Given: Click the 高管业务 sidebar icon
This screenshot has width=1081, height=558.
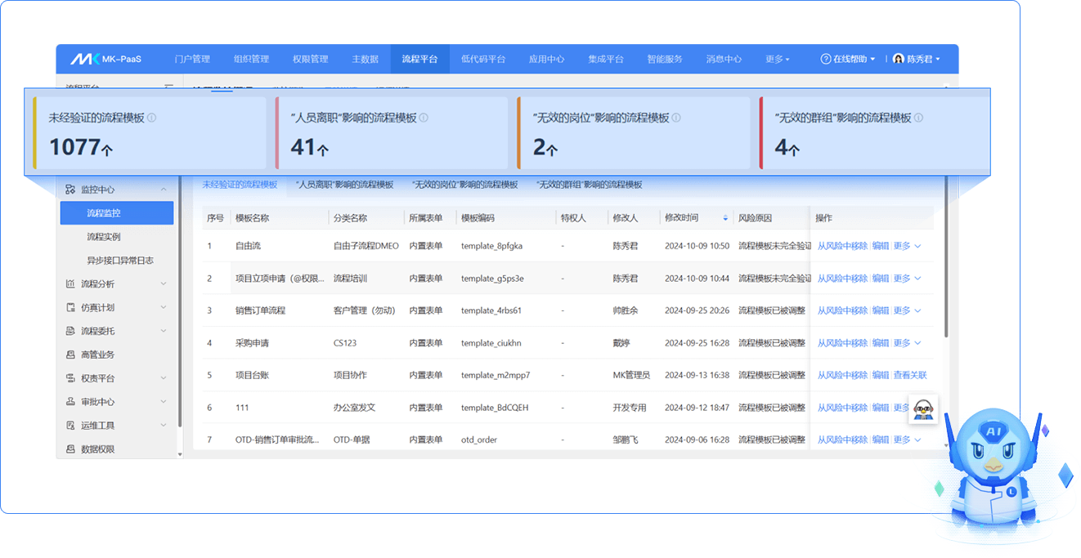Looking at the screenshot, I should pos(70,355).
